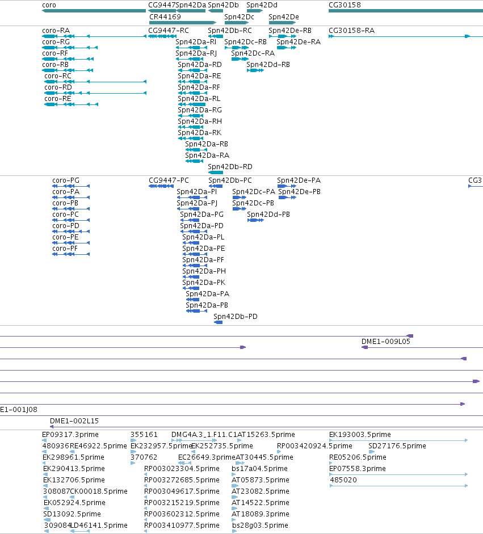483x534 pixels.
Task: Click EST bs17a04.5prime
Action: pyautogui.click(x=234, y=474)
